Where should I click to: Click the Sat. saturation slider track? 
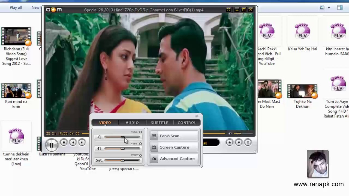(x=122, y=161)
